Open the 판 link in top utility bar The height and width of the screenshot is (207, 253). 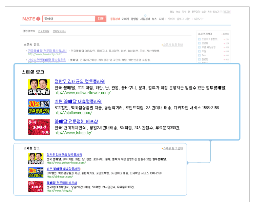[189, 12]
